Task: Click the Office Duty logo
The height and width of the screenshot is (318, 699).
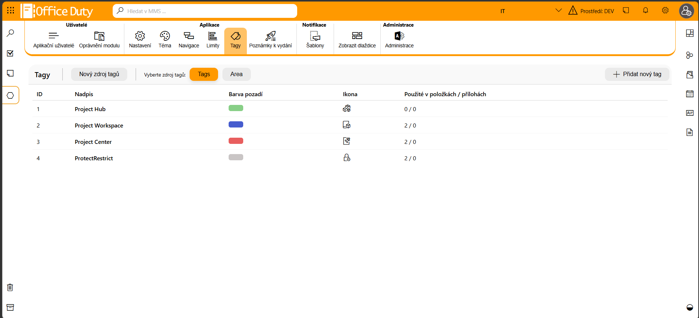Action: (x=57, y=11)
